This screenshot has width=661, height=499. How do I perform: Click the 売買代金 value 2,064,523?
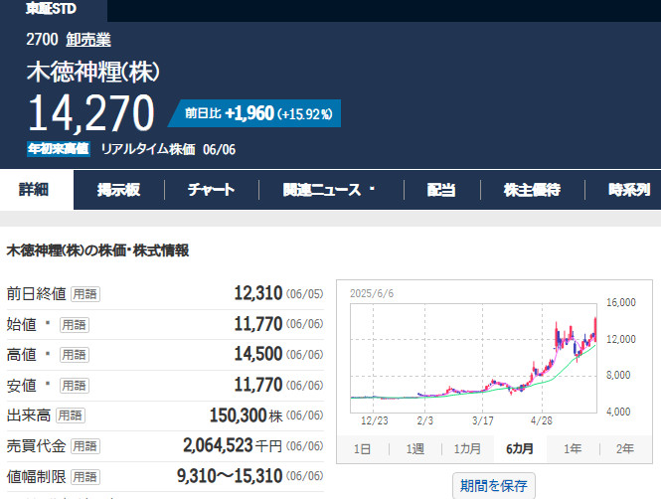[218, 445]
